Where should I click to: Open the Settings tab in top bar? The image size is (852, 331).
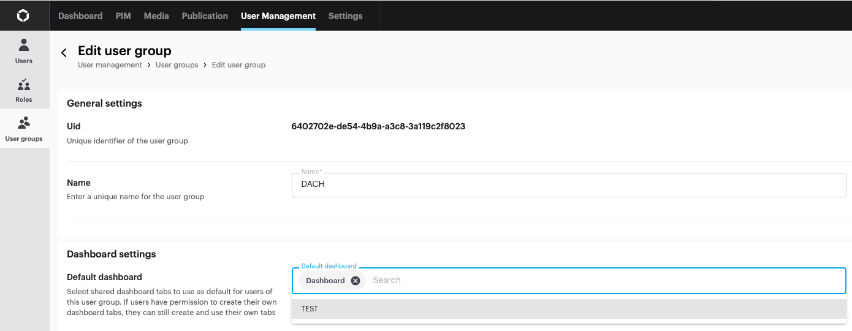(x=346, y=16)
